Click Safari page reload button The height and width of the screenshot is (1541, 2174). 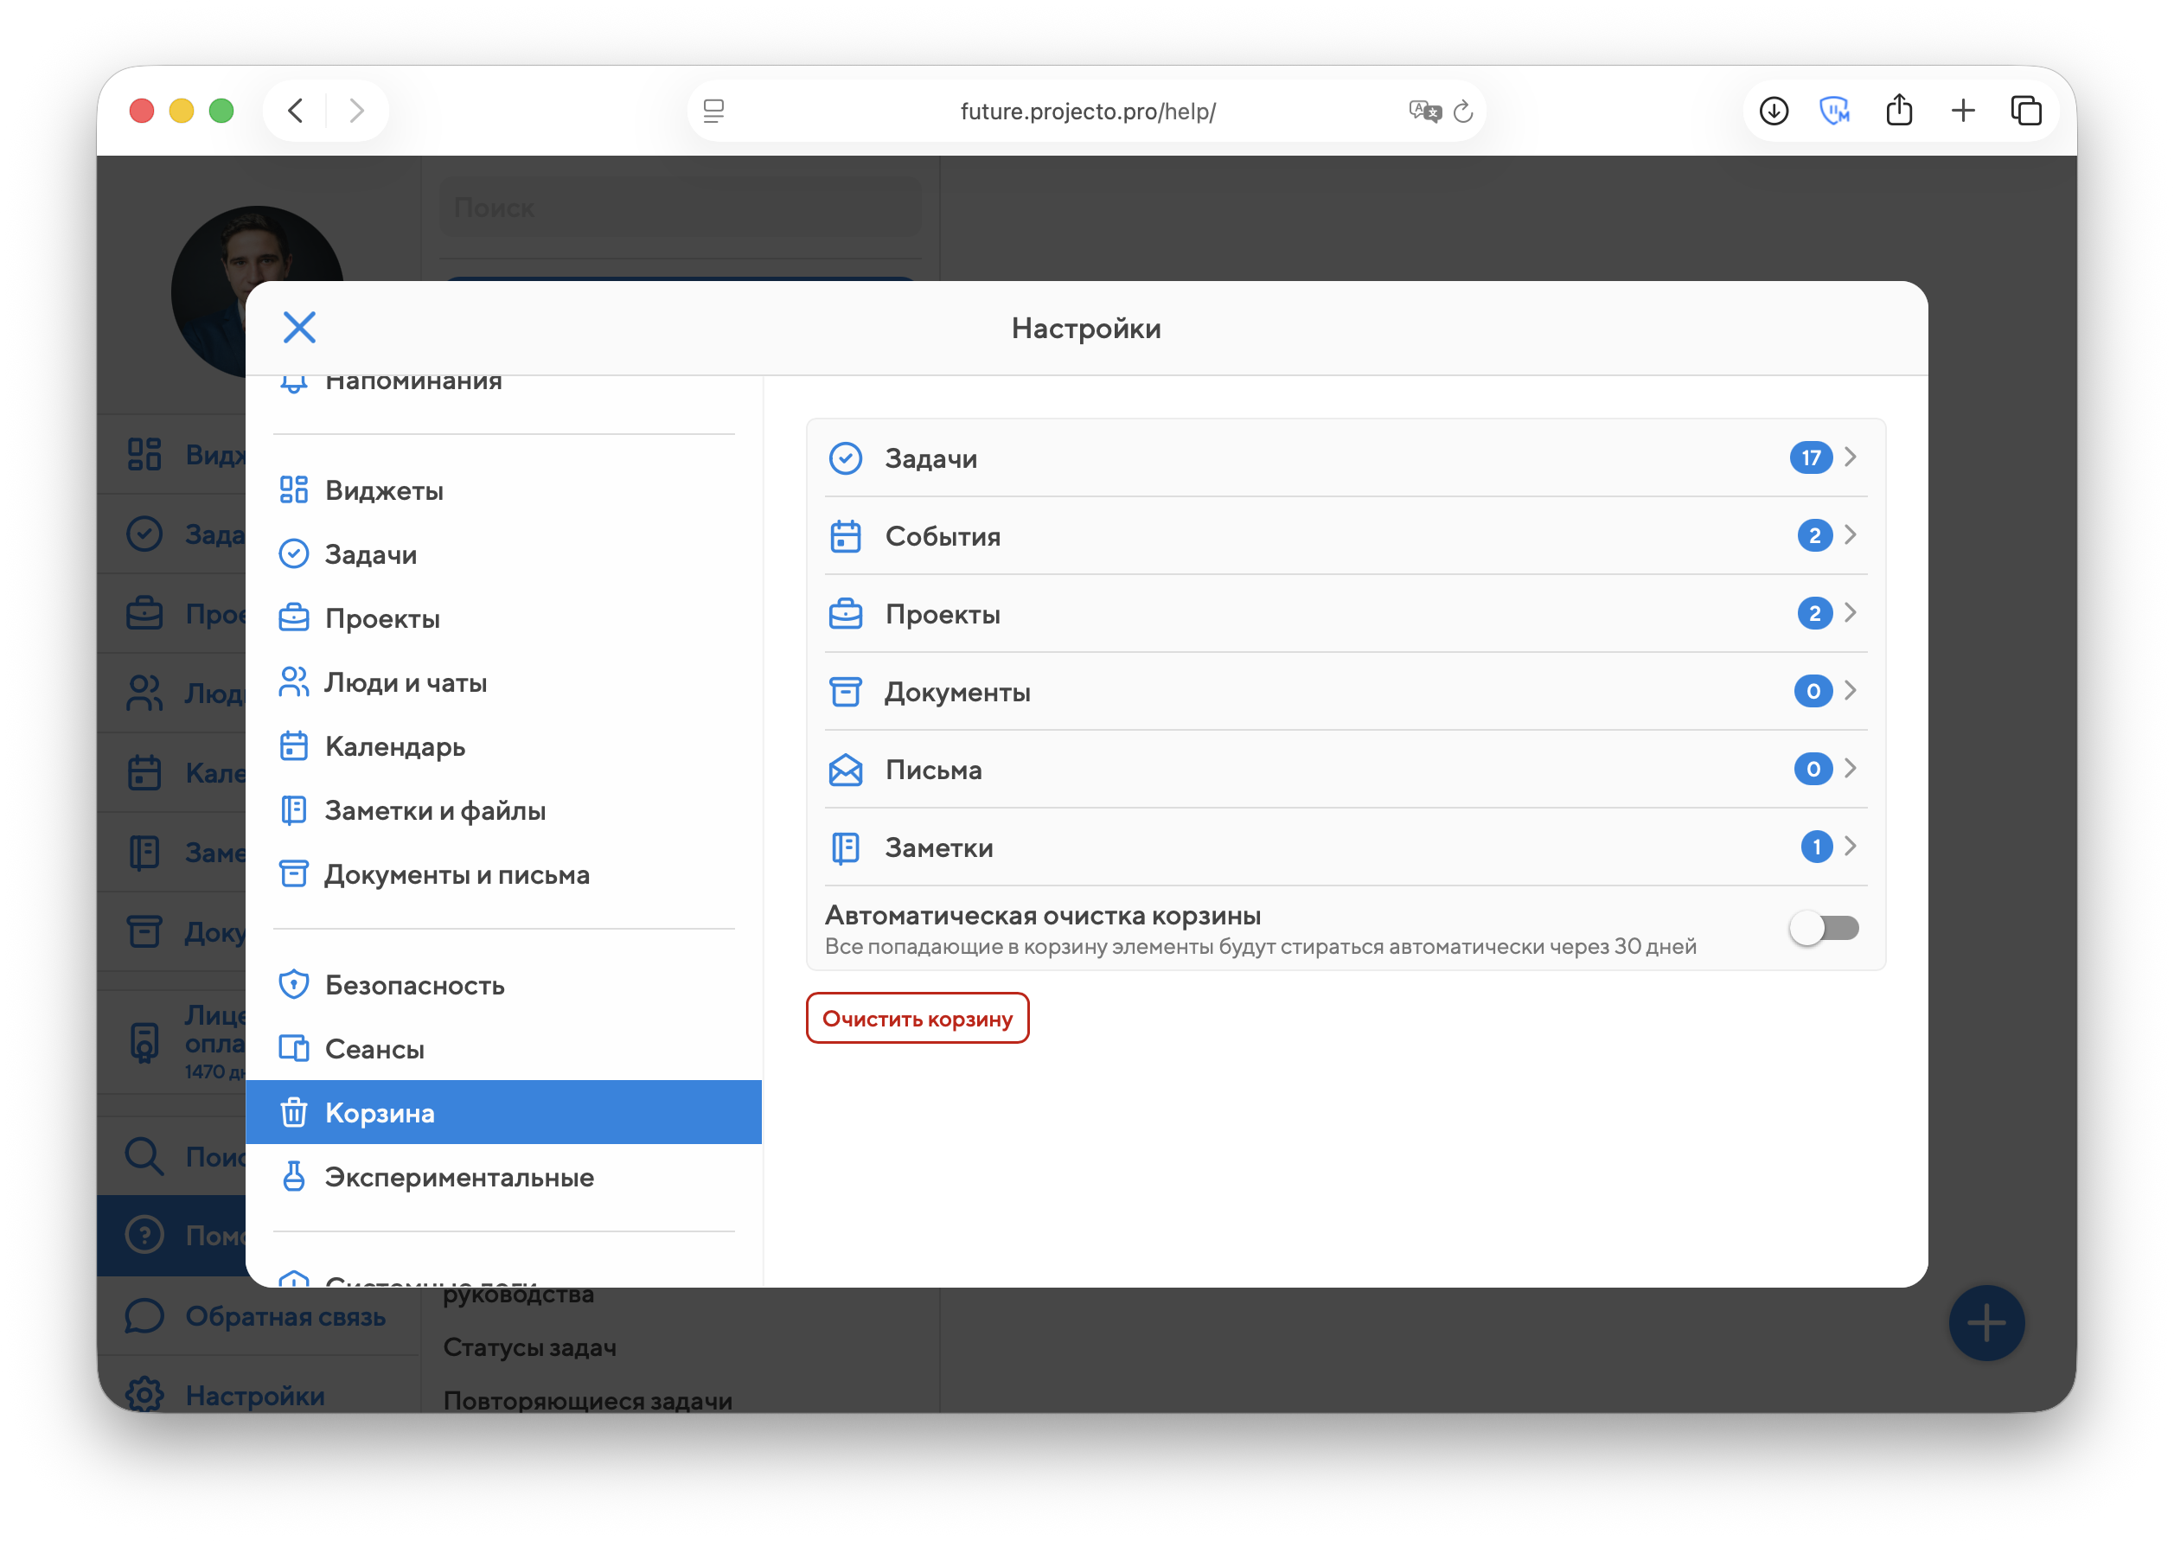pos(1463,112)
